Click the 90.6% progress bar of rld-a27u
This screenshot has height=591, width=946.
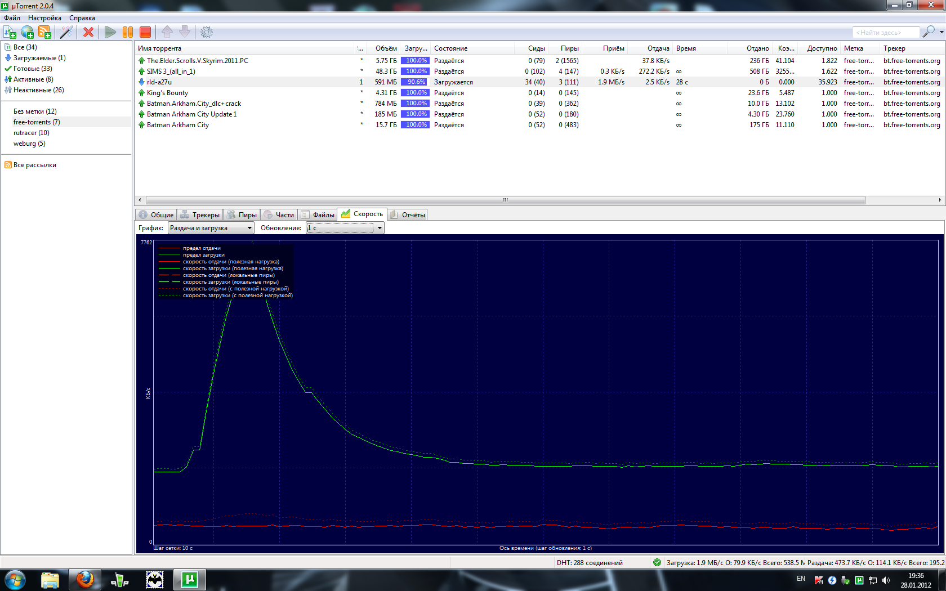tap(416, 82)
